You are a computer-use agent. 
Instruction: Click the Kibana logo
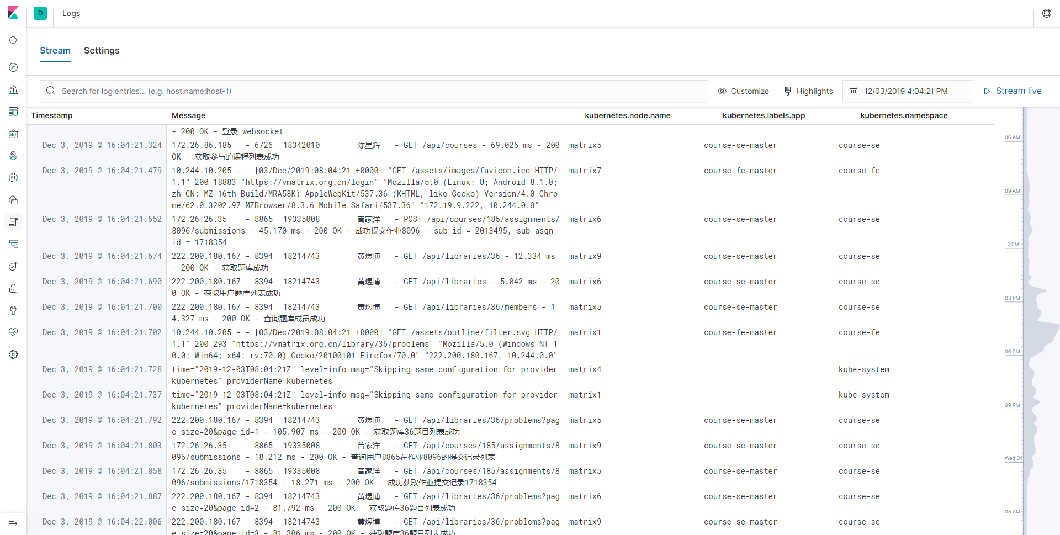(x=13, y=13)
